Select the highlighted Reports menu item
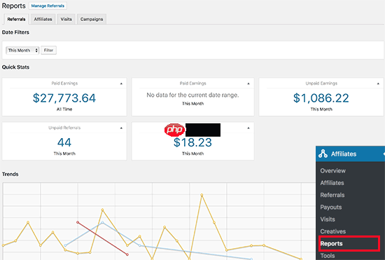The image size is (385, 260). 349,243
